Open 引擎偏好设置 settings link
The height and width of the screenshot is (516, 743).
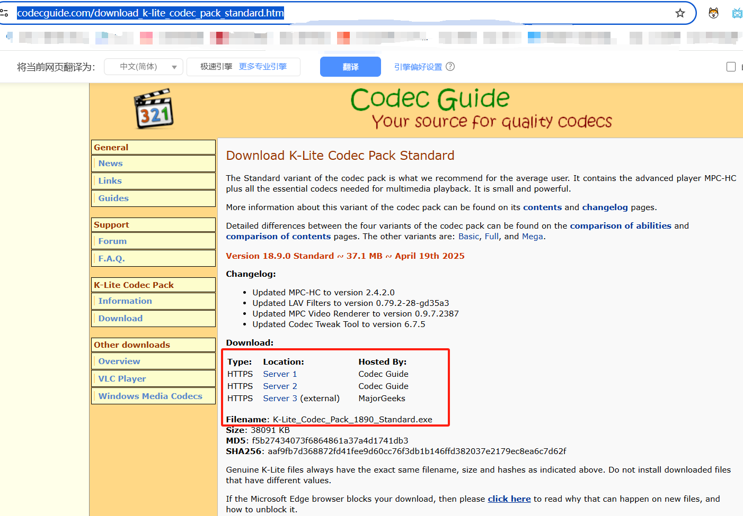(418, 67)
